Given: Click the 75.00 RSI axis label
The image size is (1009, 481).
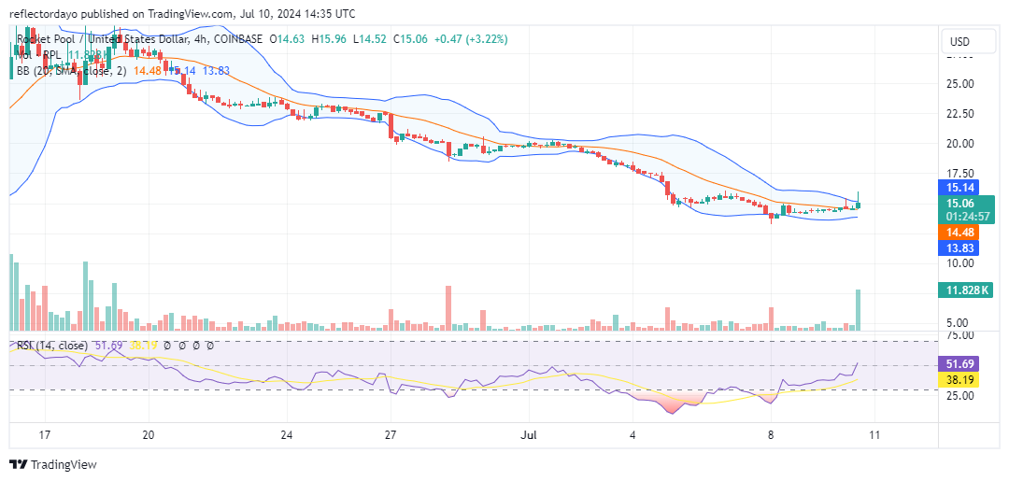Looking at the screenshot, I should click(959, 335).
